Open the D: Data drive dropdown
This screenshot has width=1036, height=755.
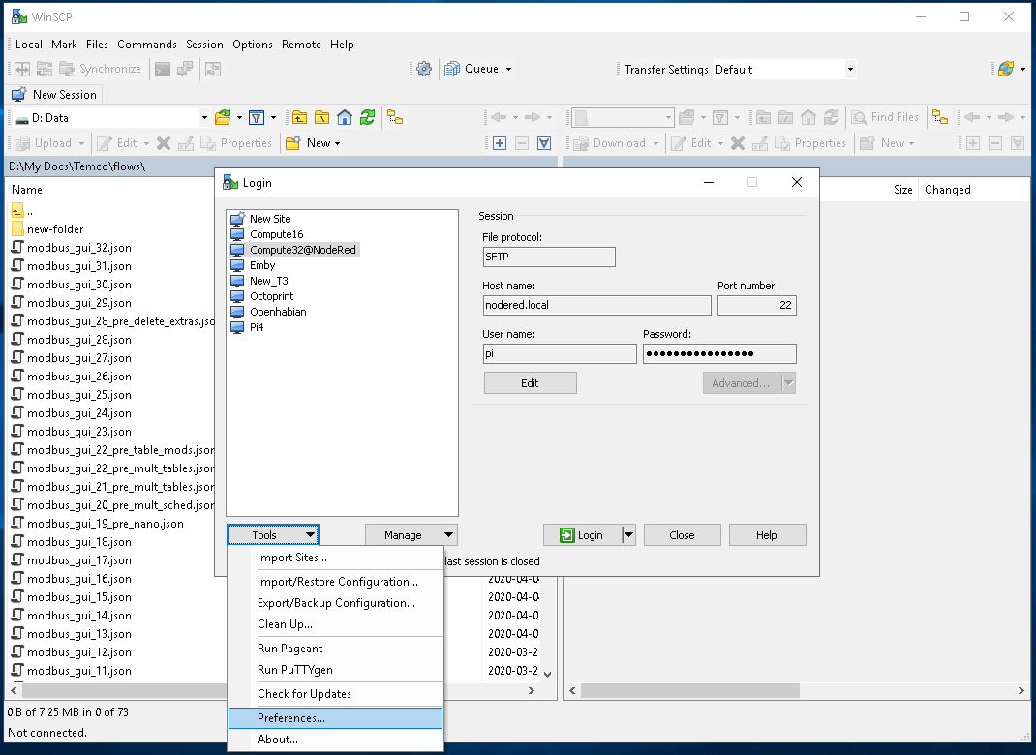pyautogui.click(x=204, y=117)
